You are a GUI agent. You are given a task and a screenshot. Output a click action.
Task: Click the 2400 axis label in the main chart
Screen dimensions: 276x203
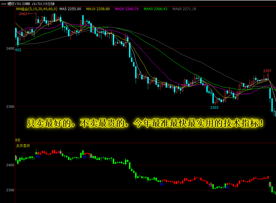(x=10, y=49)
